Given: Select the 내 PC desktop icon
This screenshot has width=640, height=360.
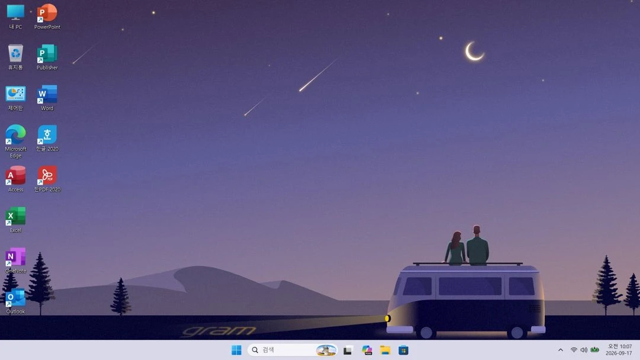Looking at the screenshot, I should pyautogui.click(x=15, y=17).
